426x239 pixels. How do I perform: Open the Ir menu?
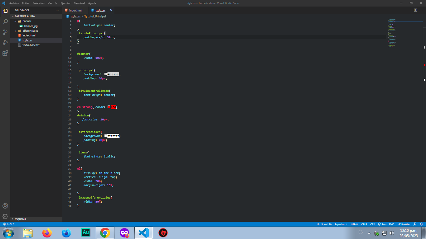coord(56,3)
